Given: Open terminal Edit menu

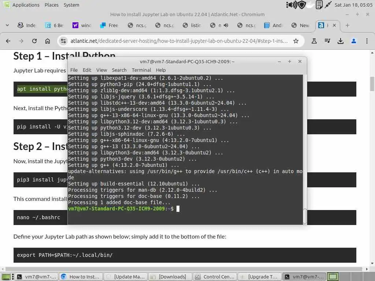Looking at the screenshot, I should coord(87,70).
